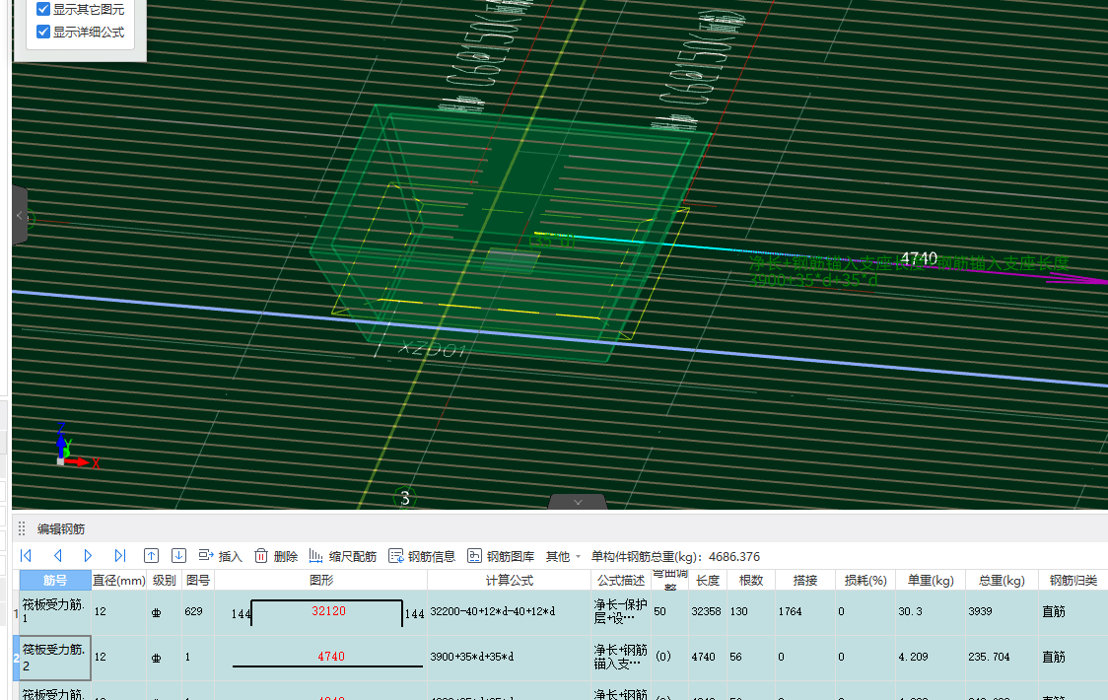Click the XZD01 label in viewport
The height and width of the screenshot is (700, 1108).
pyautogui.click(x=433, y=349)
